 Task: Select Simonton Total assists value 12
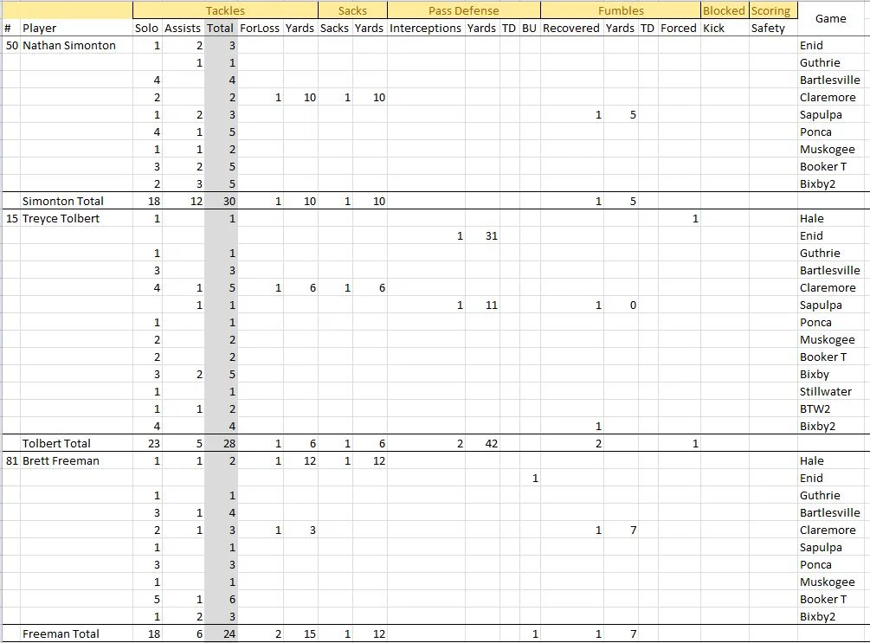click(184, 202)
